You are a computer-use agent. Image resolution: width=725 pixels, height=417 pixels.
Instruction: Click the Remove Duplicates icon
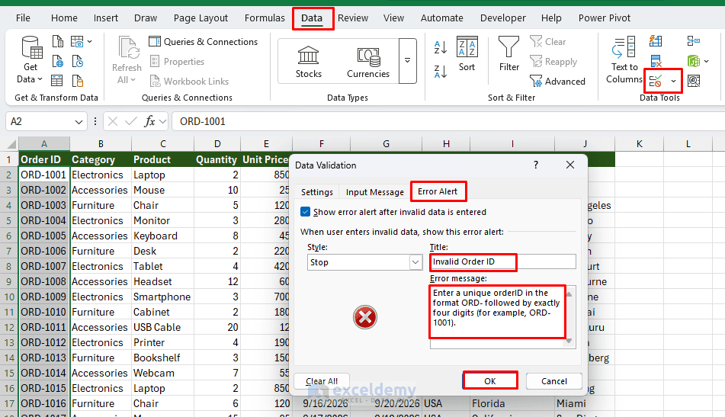[656, 61]
